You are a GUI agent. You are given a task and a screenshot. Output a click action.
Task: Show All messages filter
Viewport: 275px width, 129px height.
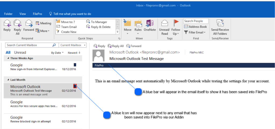pyautogui.click(x=8, y=52)
